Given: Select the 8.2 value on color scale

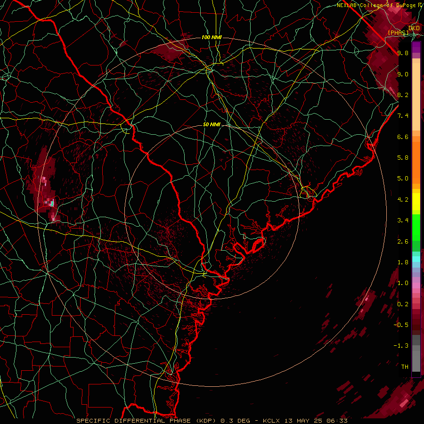Looking at the screenshot, I should pyautogui.click(x=403, y=95).
